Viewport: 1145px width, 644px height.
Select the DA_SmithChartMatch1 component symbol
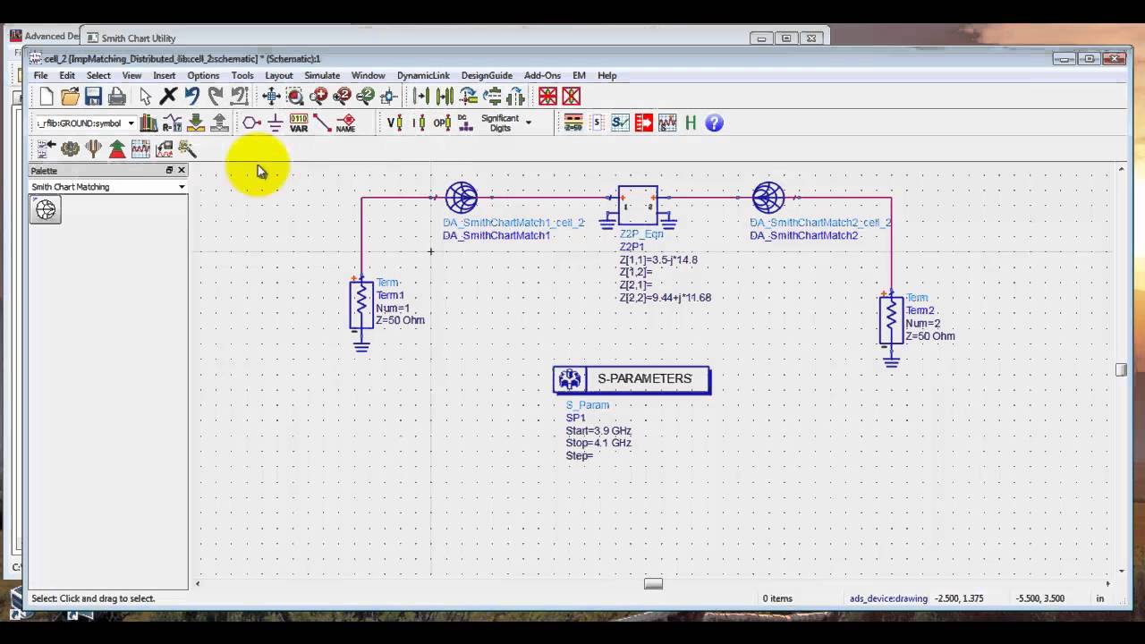pos(462,198)
